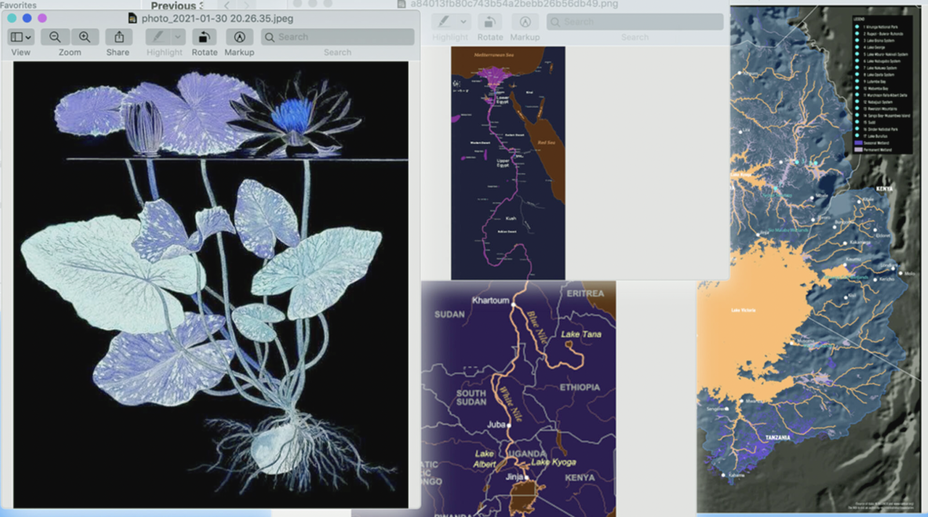
Task: Open the View sidebar dropdown menu
Action: click(x=21, y=37)
